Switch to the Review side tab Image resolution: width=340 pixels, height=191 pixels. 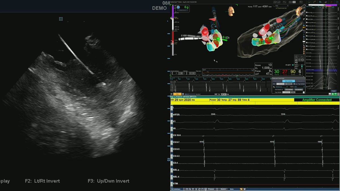338,46
